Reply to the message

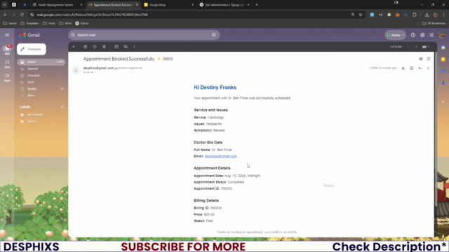pos(420,69)
